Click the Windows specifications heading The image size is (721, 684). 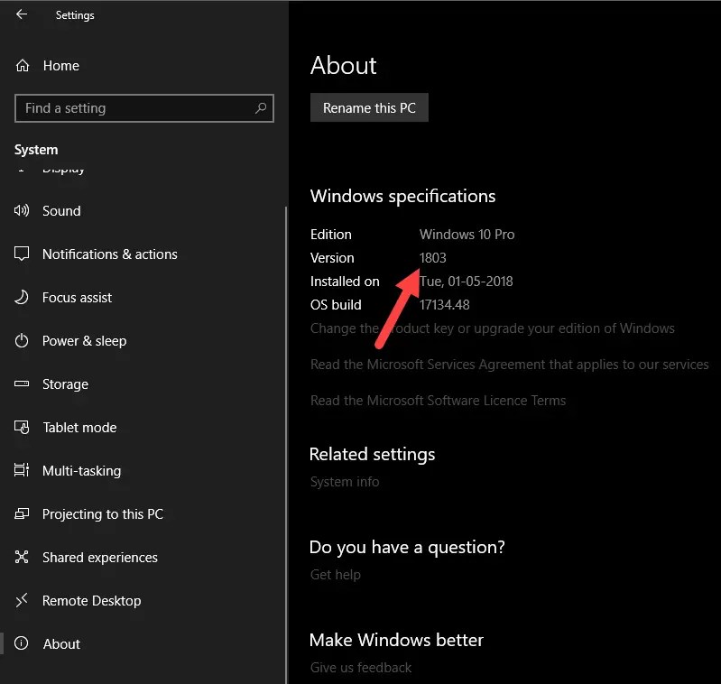pyautogui.click(x=402, y=197)
